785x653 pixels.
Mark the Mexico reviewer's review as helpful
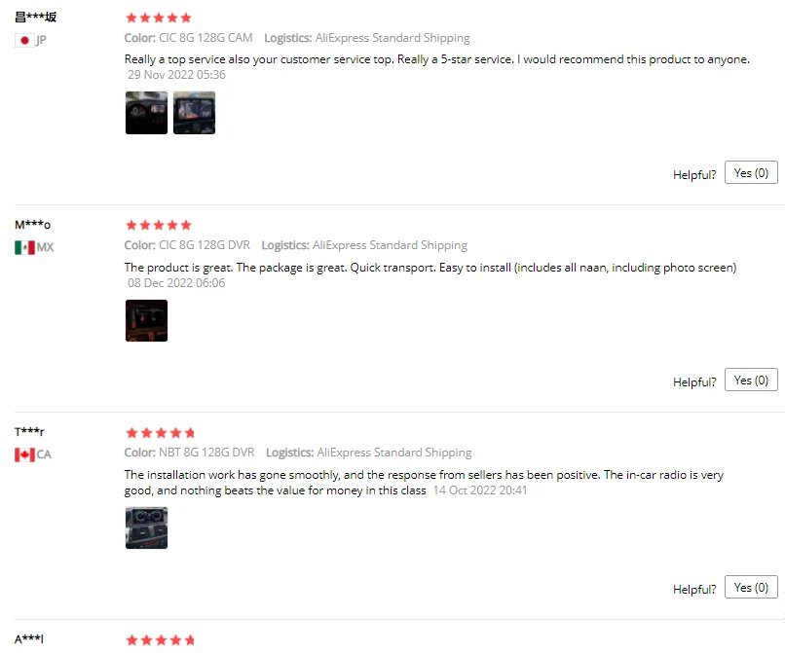pyautogui.click(x=751, y=380)
